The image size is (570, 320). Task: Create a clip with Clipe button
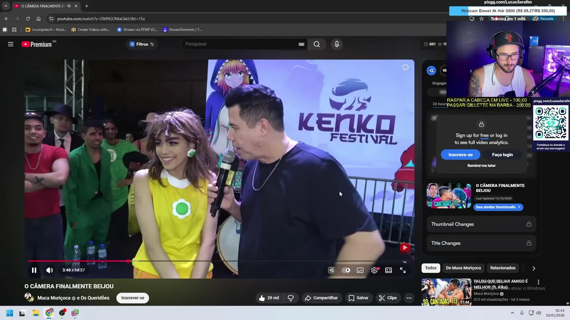click(x=387, y=298)
